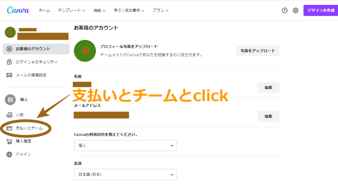Open the 言語 dropdown showing 日本語

(x=125, y=174)
